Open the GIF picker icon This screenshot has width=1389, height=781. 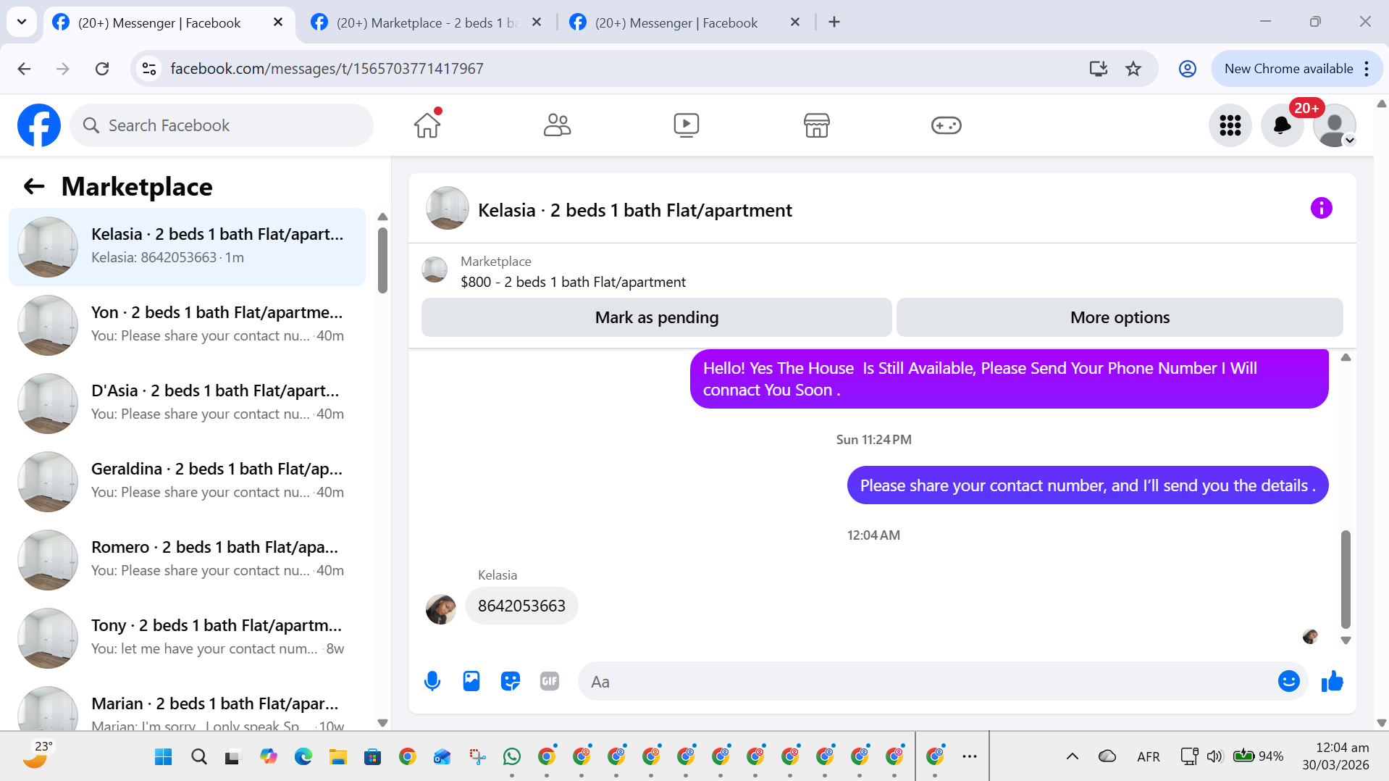point(550,681)
